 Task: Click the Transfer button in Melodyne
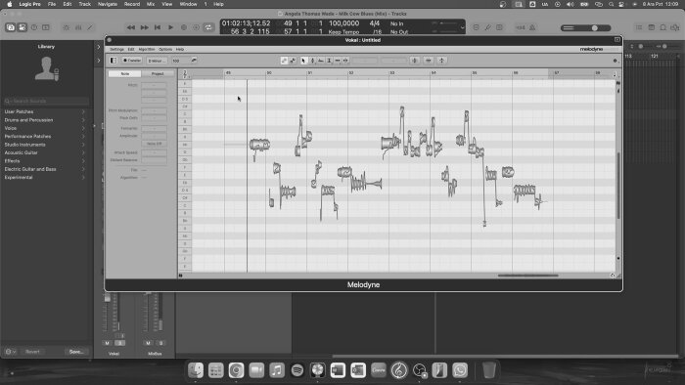point(132,61)
